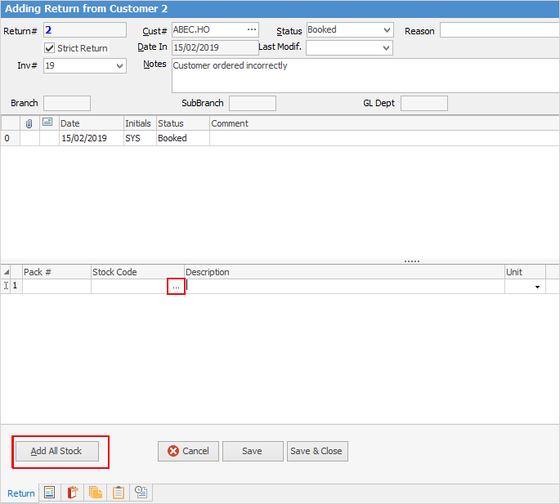Open the clock document history tab icon
This screenshot has height=504, width=560.
tap(141, 493)
